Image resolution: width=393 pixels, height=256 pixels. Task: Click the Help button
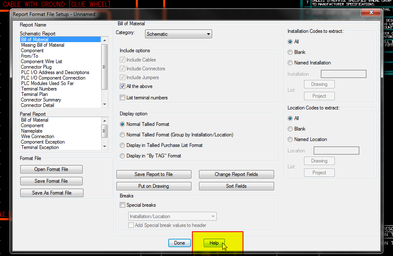(x=214, y=243)
